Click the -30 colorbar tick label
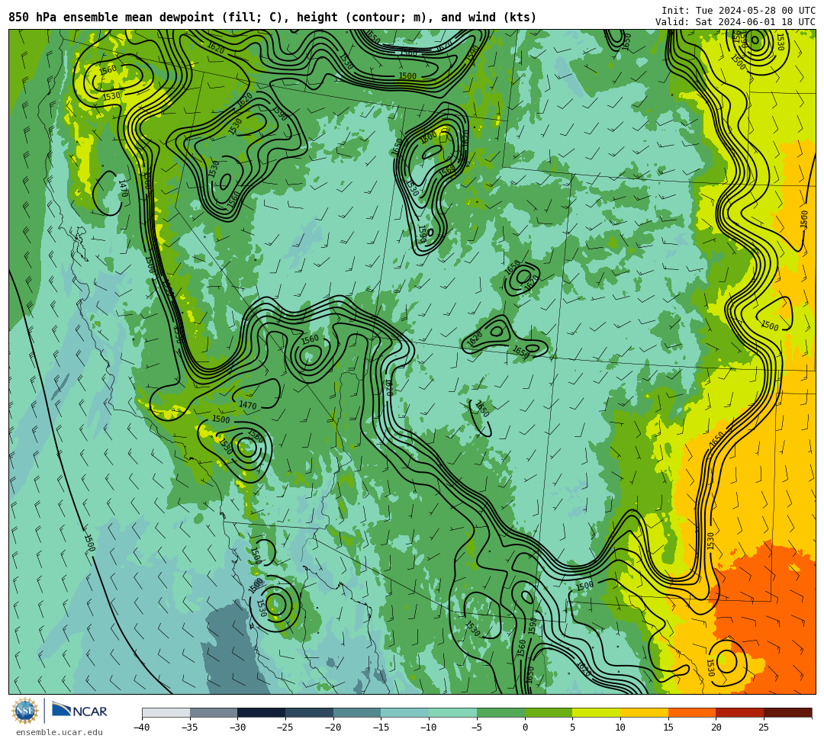Viewport: 824px width, 742px height. pos(237,728)
